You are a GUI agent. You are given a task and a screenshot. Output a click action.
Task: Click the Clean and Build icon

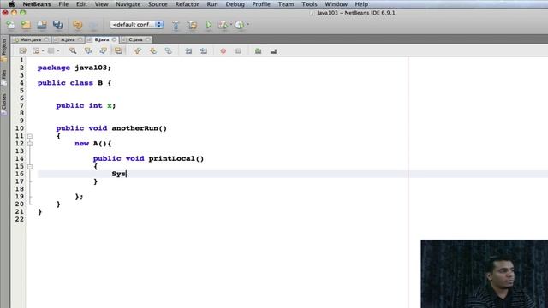tap(192, 25)
